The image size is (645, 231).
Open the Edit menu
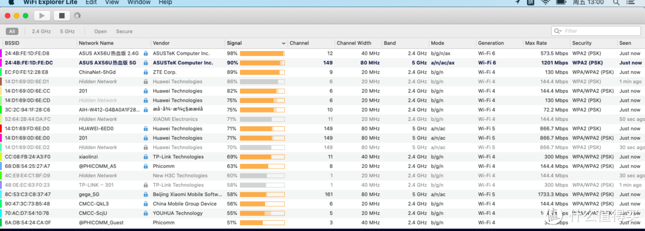click(91, 2)
